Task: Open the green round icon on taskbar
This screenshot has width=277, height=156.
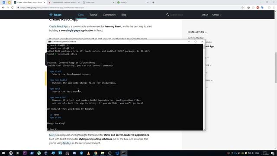Action: click(39, 153)
